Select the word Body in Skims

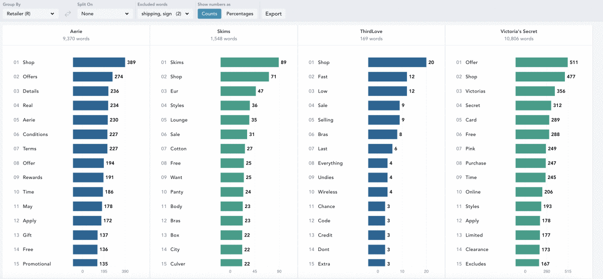click(x=176, y=206)
